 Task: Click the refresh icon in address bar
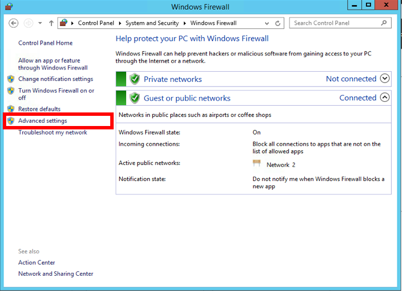(278, 23)
